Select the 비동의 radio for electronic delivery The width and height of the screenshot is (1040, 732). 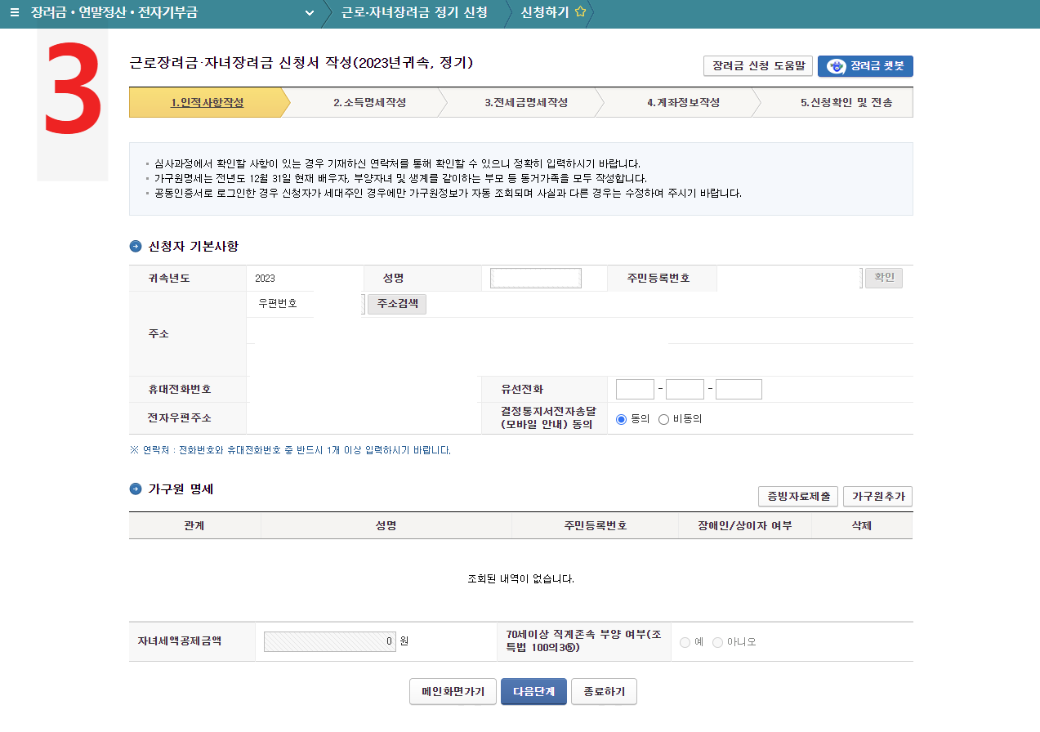(x=663, y=419)
